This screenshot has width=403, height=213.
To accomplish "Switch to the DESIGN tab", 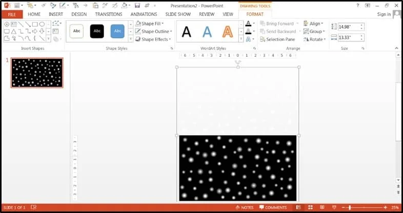I will coord(79,14).
